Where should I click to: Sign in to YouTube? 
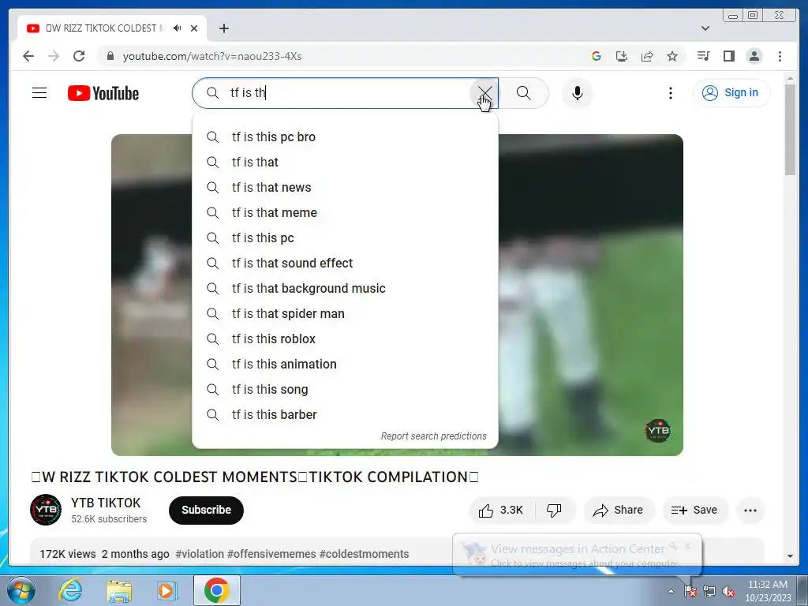(731, 93)
